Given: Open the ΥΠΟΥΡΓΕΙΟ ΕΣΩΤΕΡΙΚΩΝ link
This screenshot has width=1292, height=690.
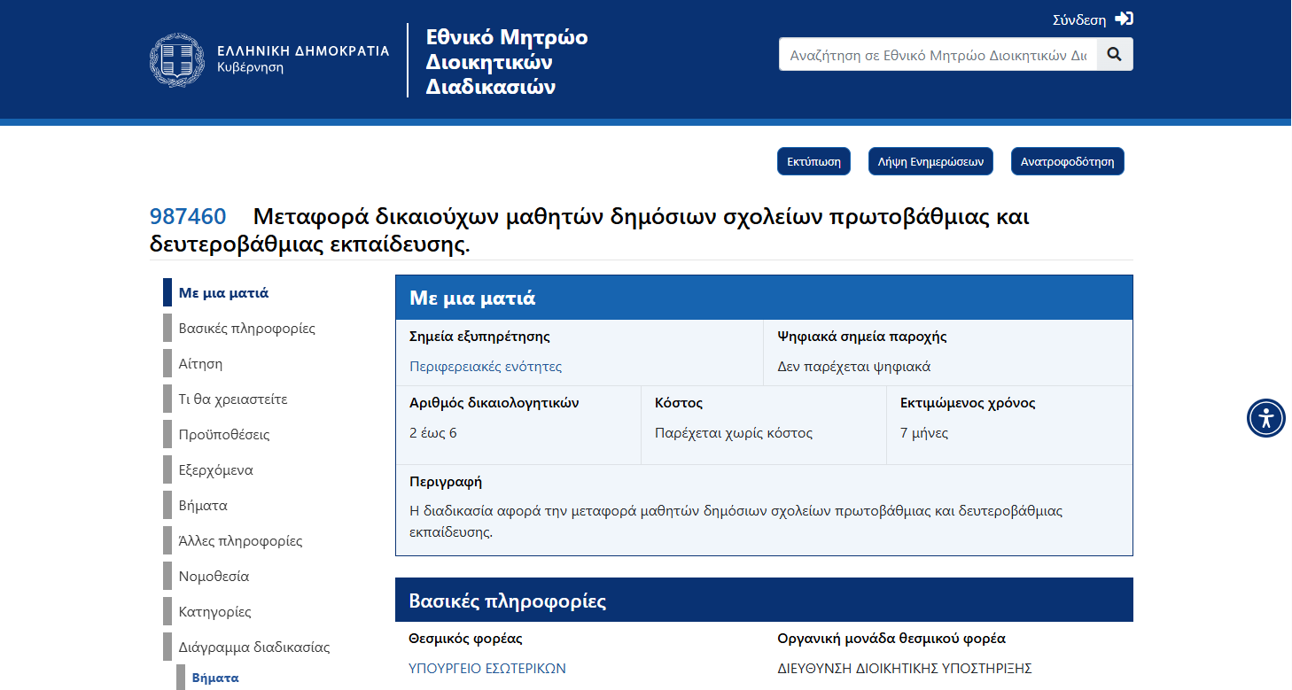Looking at the screenshot, I should [x=486, y=669].
